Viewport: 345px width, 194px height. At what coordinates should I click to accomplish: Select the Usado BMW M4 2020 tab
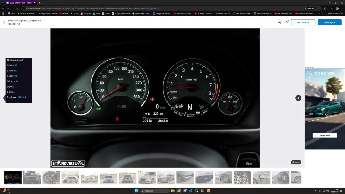(x=21, y=3)
